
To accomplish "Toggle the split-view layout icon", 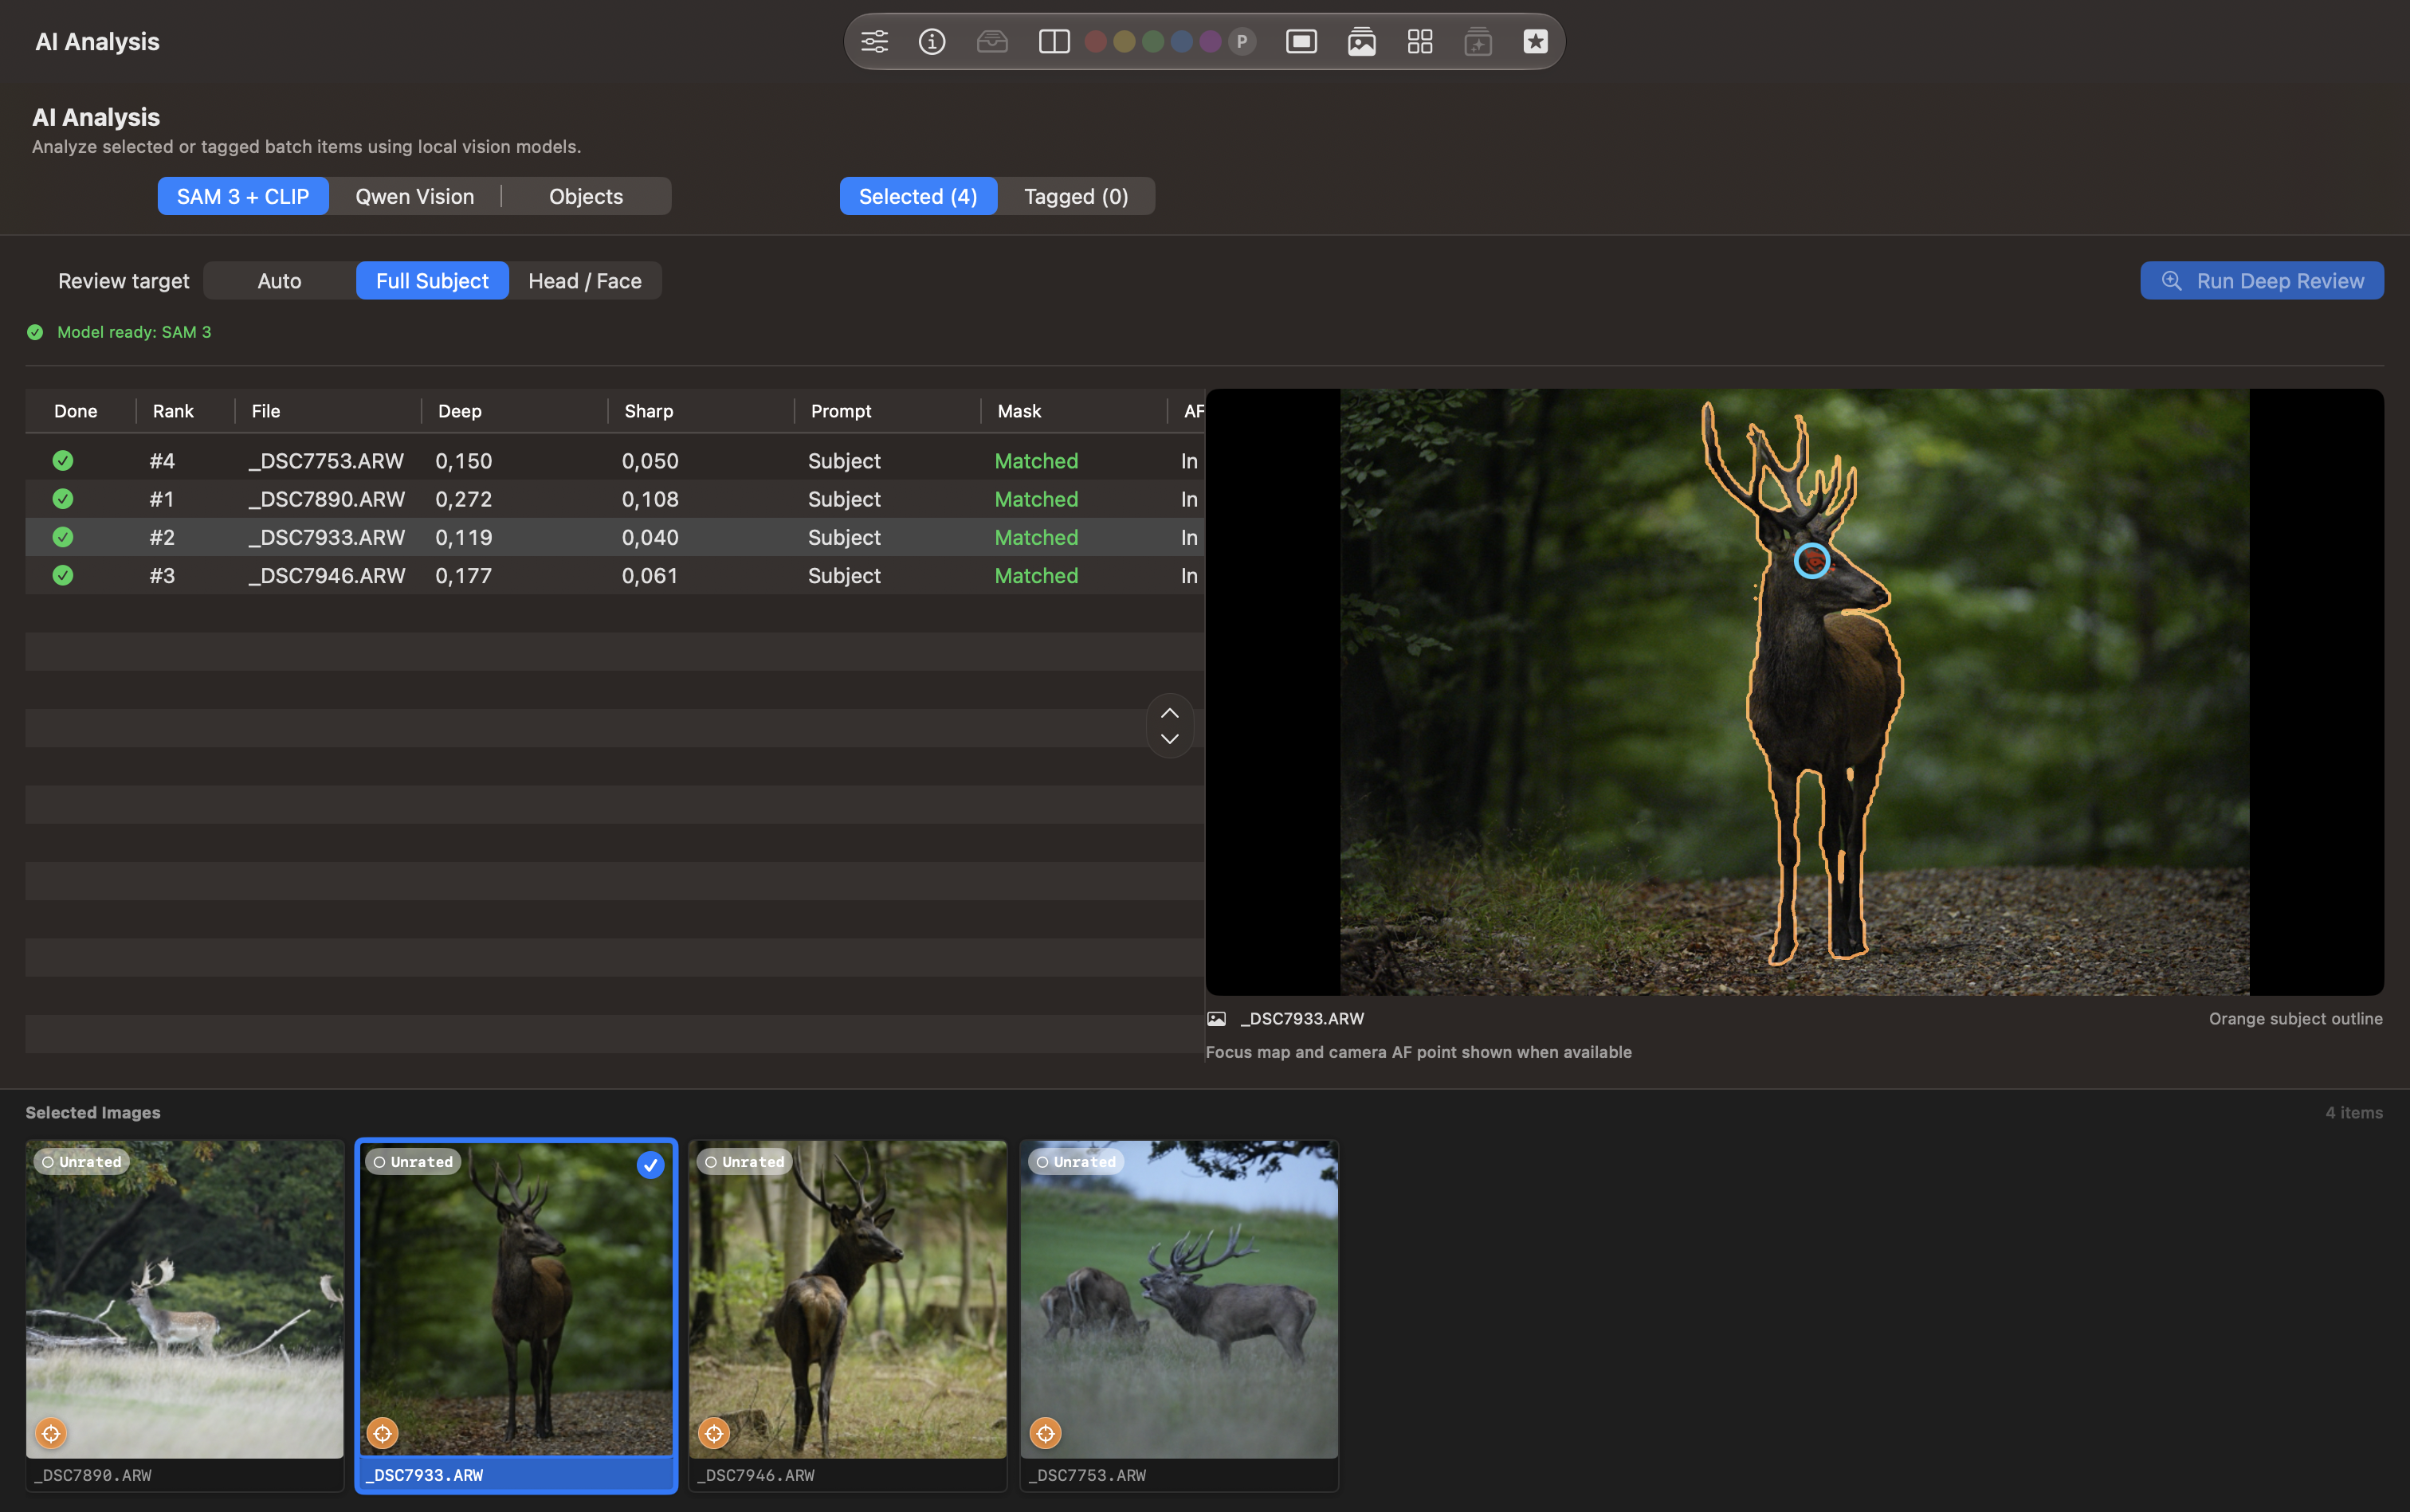I will 1054,41.
